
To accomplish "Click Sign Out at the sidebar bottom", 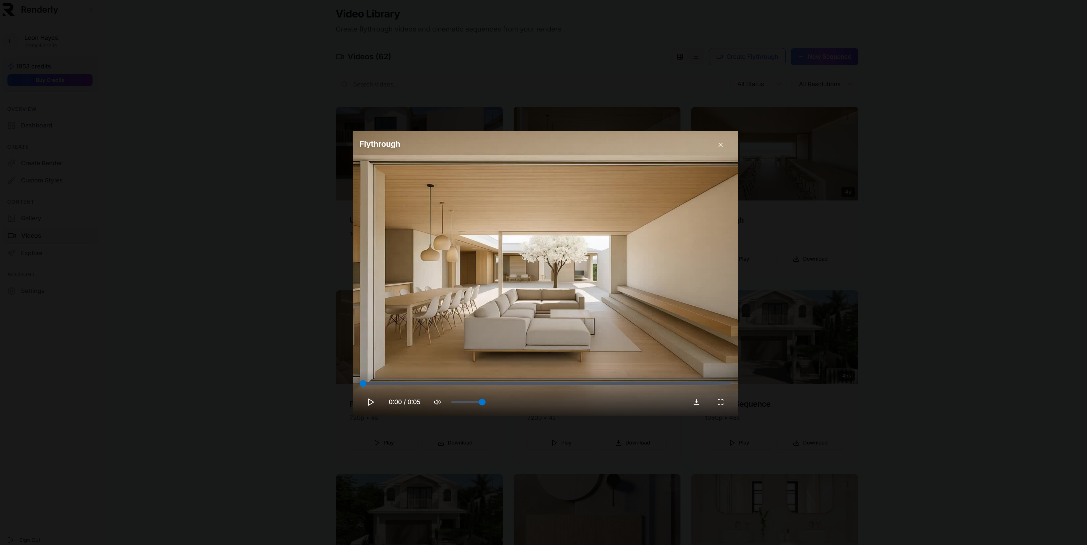I will click(x=24, y=540).
